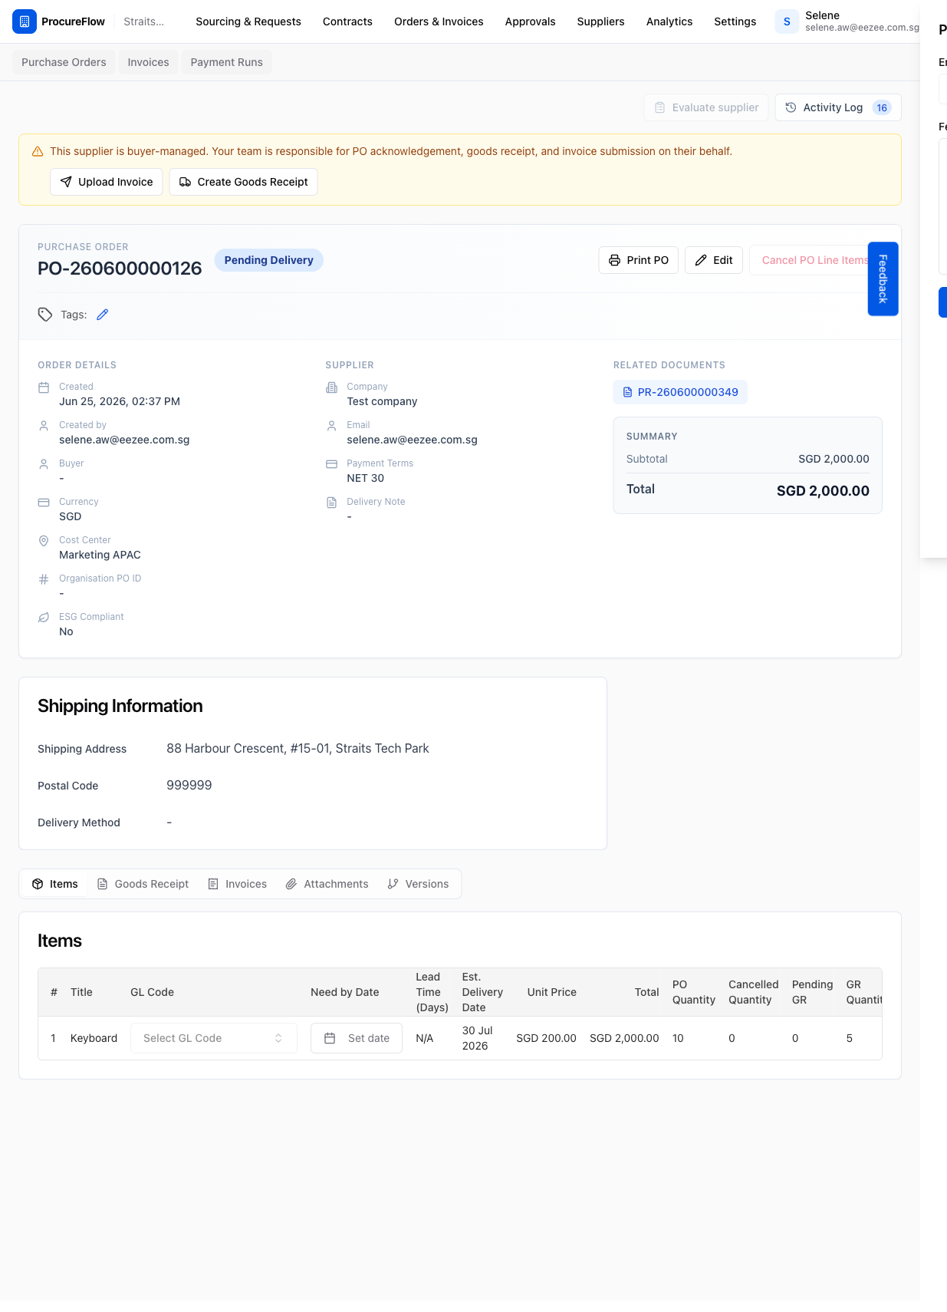The height and width of the screenshot is (1312, 947).
Task: Click the tag icon beside Tags label
Action: [x=45, y=315]
